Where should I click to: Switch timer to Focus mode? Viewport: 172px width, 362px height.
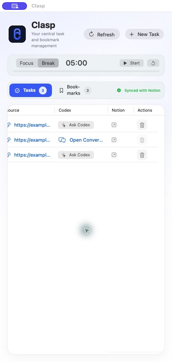(x=27, y=63)
